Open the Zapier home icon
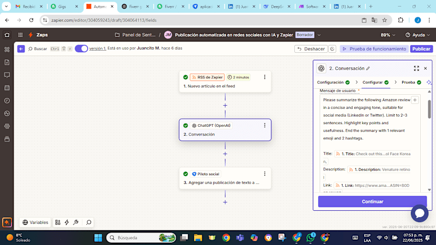The height and width of the screenshot is (245, 436). [7, 35]
